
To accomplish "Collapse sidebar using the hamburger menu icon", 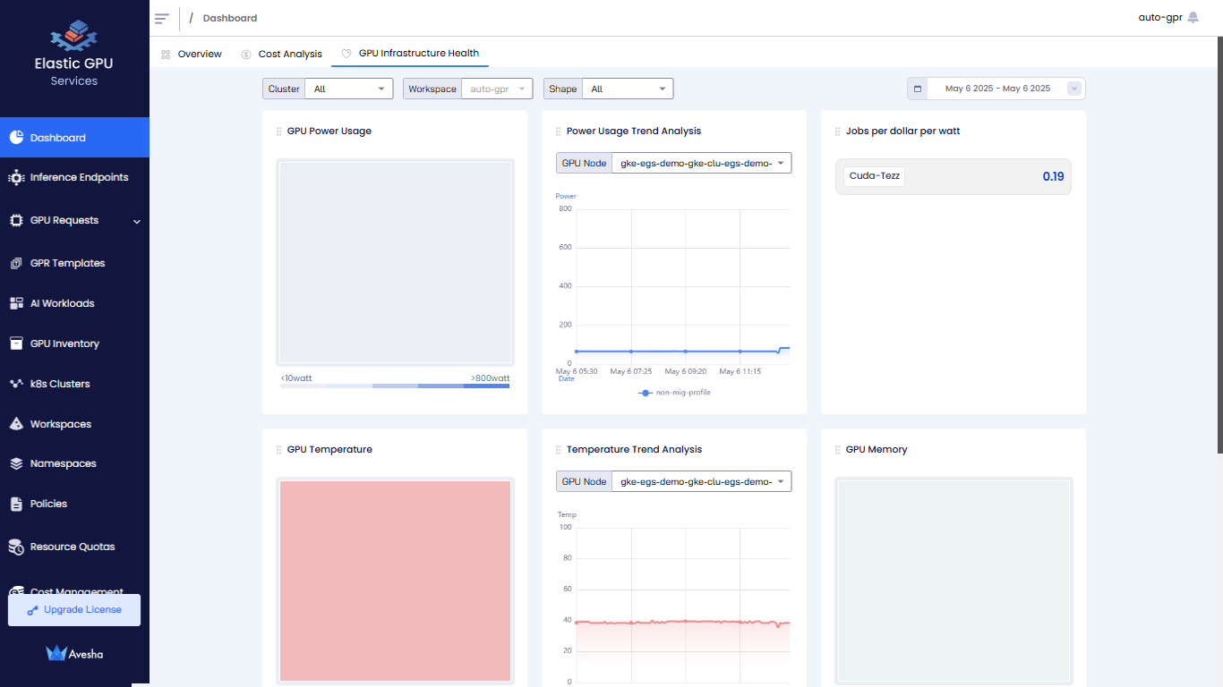I will pos(162,18).
